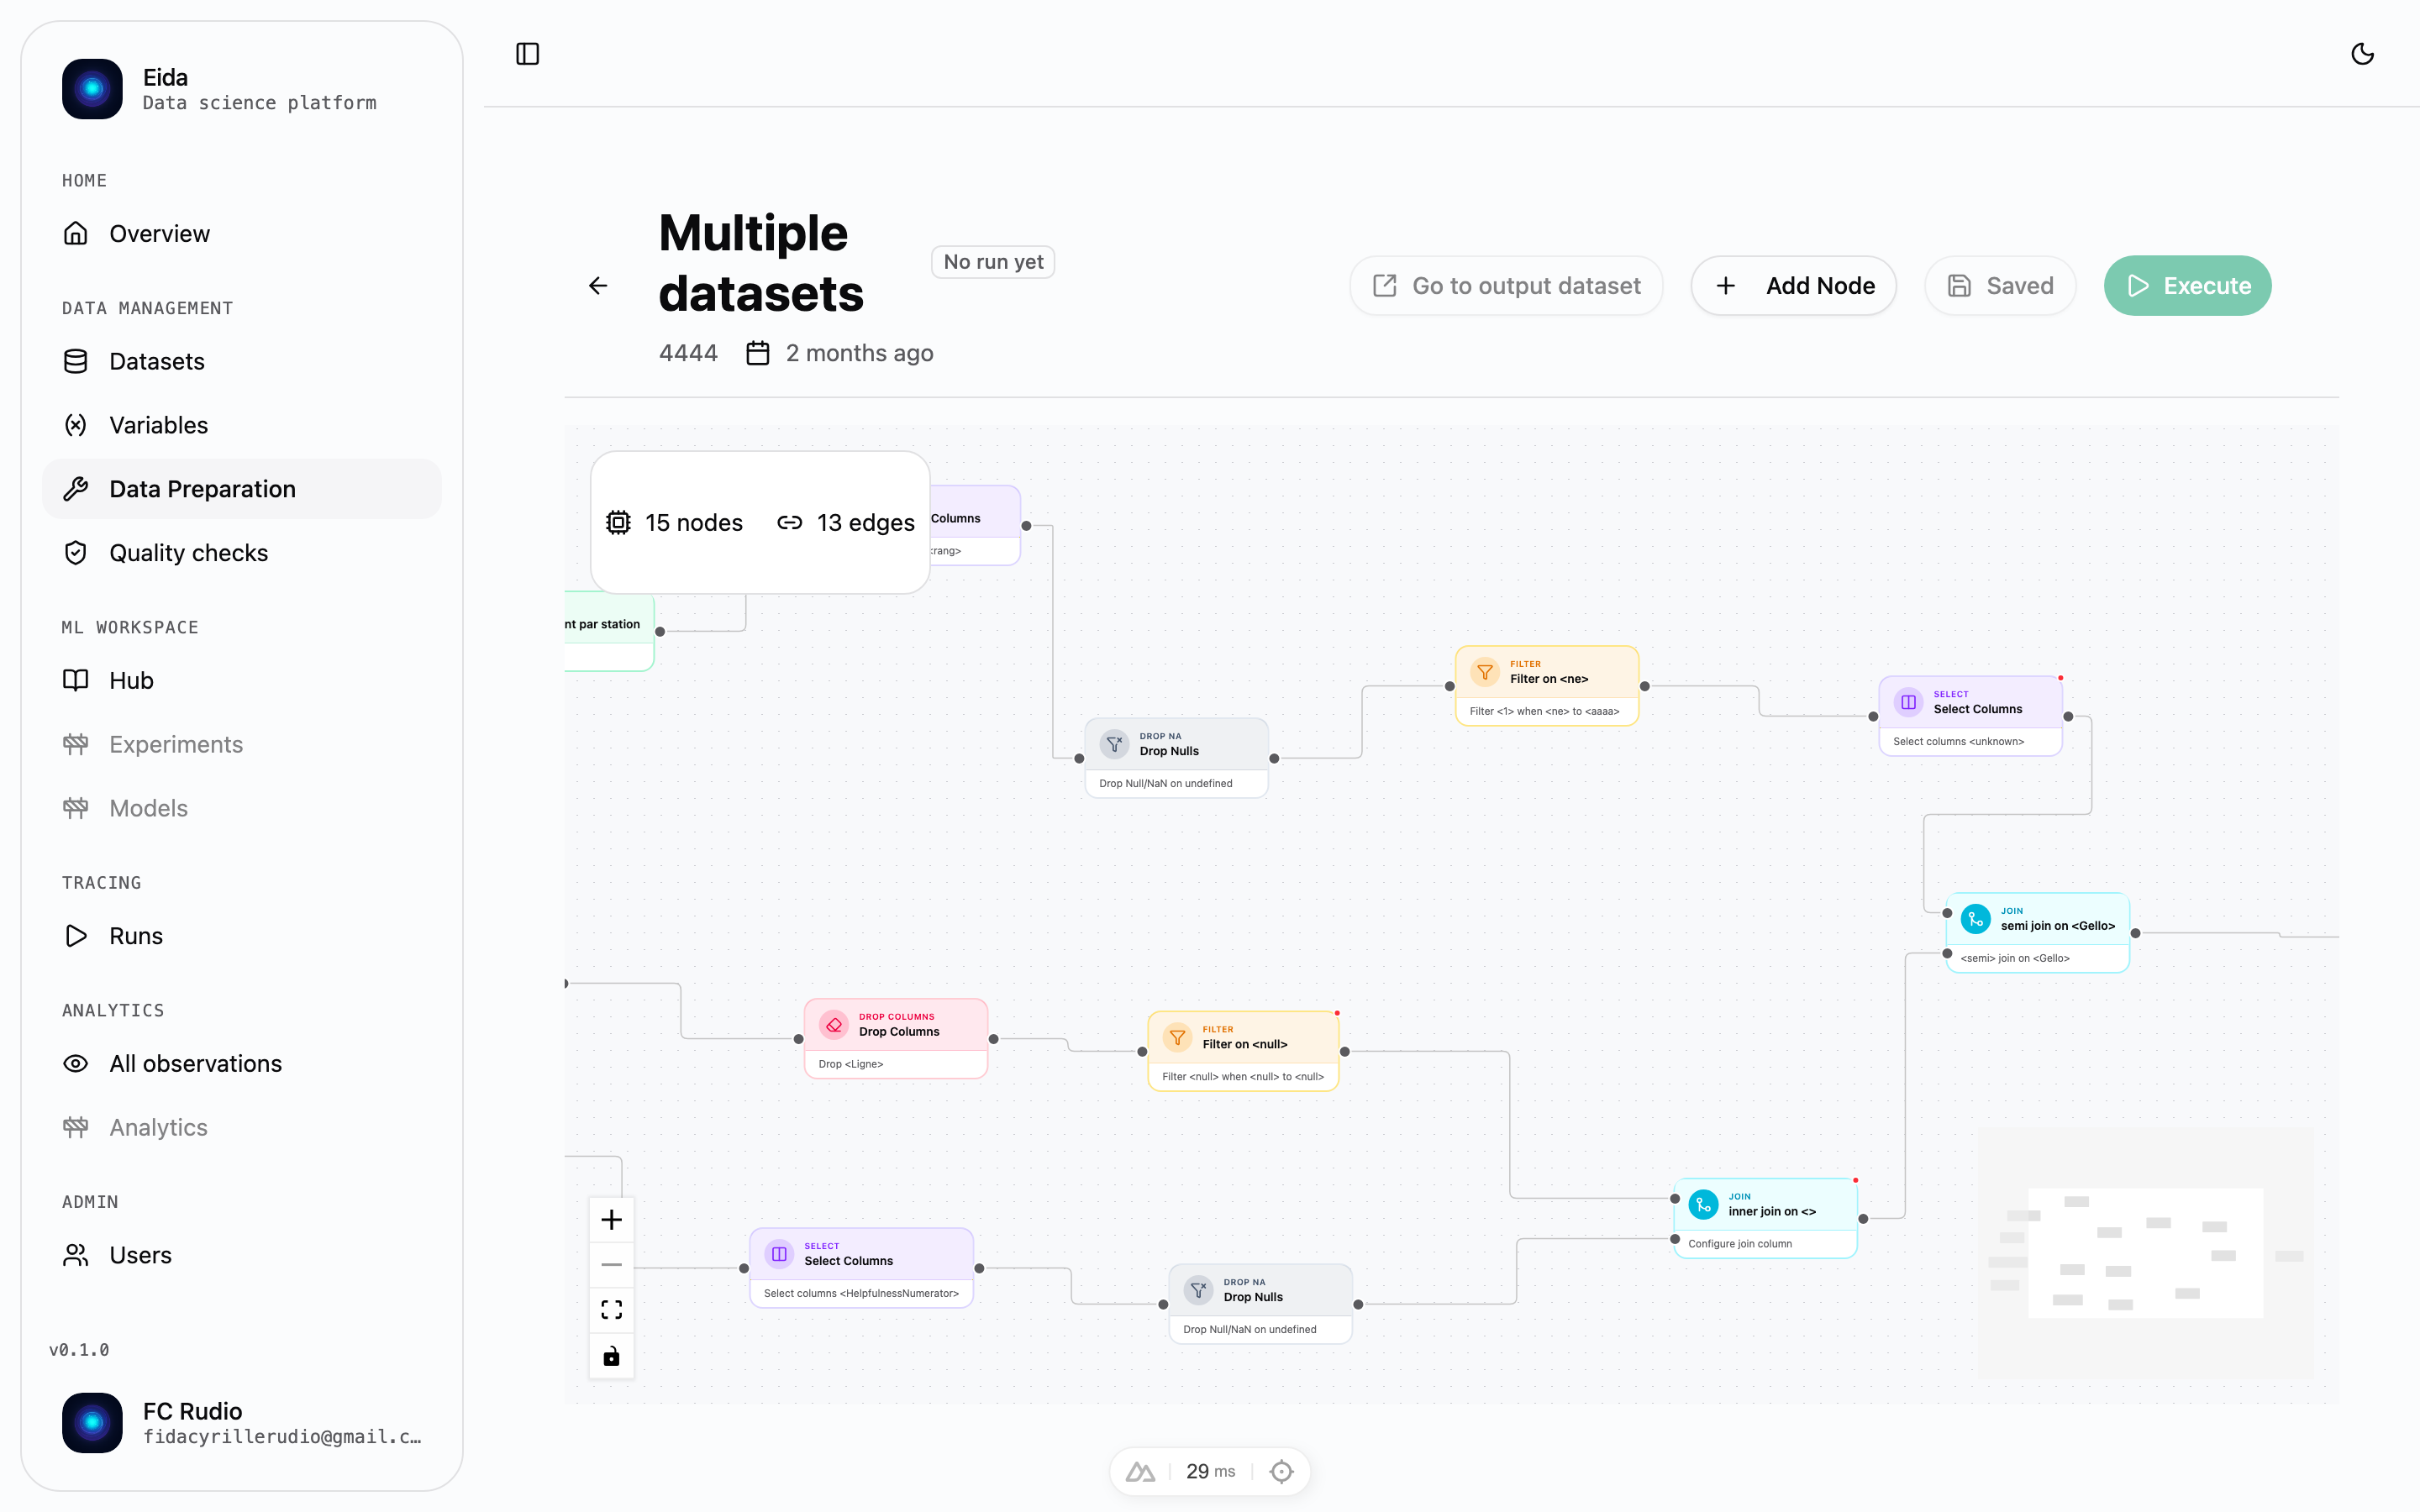The width and height of the screenshot is (2420, 1512).
Task: Select the Drop Nulls node icon near Filter on <ne>
Action: [1114, 744]
